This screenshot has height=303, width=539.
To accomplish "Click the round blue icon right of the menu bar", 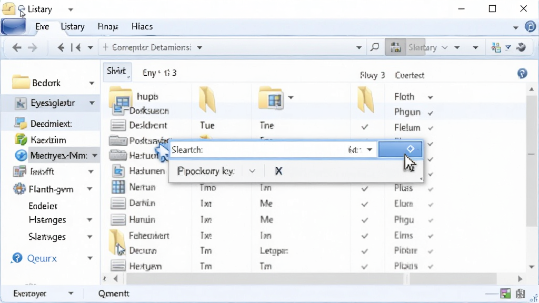I will pos(530,26).
